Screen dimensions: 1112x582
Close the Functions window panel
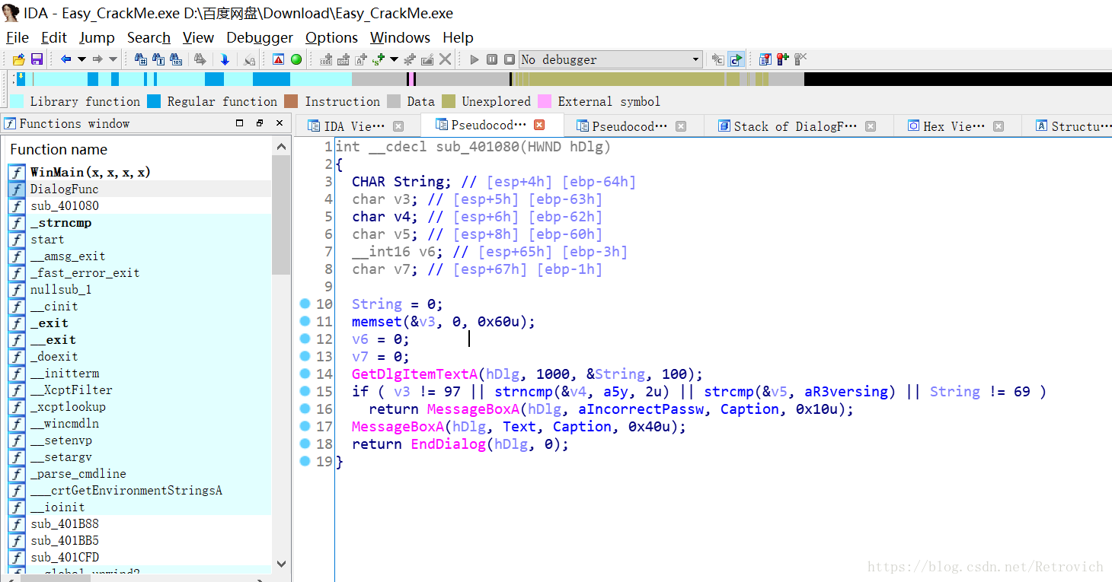(280, 122)
